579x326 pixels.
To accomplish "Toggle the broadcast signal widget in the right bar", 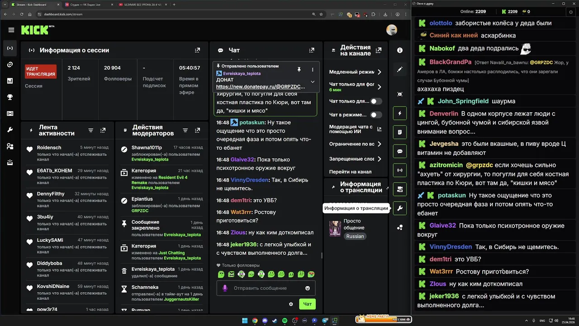I will click(400, 170).
